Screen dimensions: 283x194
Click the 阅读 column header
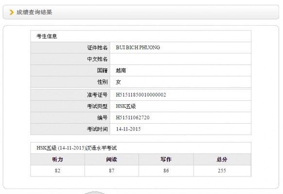click(x=112, y=159)
